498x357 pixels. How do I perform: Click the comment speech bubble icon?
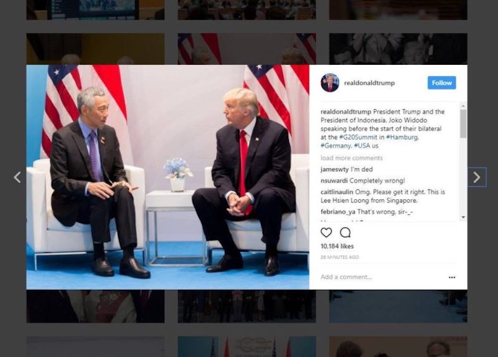point(345,232)
